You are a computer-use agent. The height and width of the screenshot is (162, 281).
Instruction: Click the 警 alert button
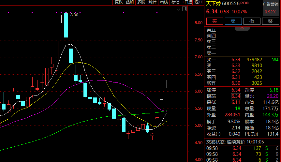(x=271, y=21)
